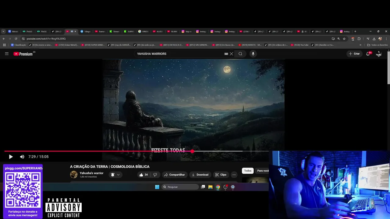Expand hidden bookmarks overflow chevron
Image resolution: width=390 pixels, height=219 pixels.
point(360,45)
